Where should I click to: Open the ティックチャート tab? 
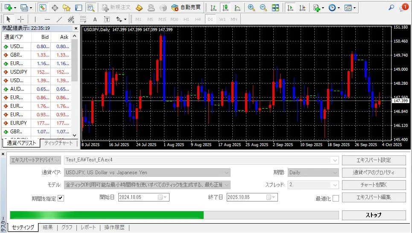pos(58,143)
